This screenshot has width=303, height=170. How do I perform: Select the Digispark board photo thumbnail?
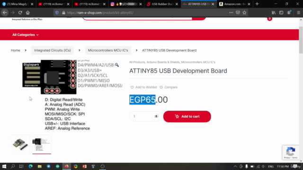click(20, 144)
